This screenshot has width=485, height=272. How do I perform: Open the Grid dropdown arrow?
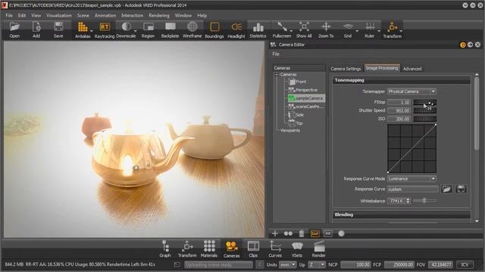click(357, 31)
